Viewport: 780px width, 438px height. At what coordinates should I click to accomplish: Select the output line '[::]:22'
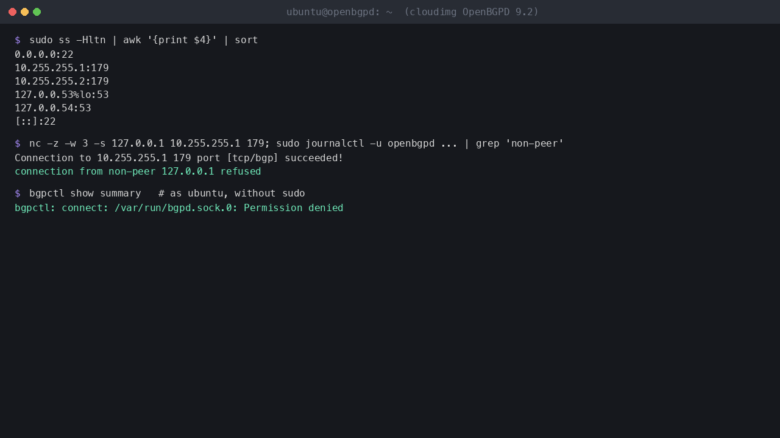pyautogui.click(x=35, y=122)
